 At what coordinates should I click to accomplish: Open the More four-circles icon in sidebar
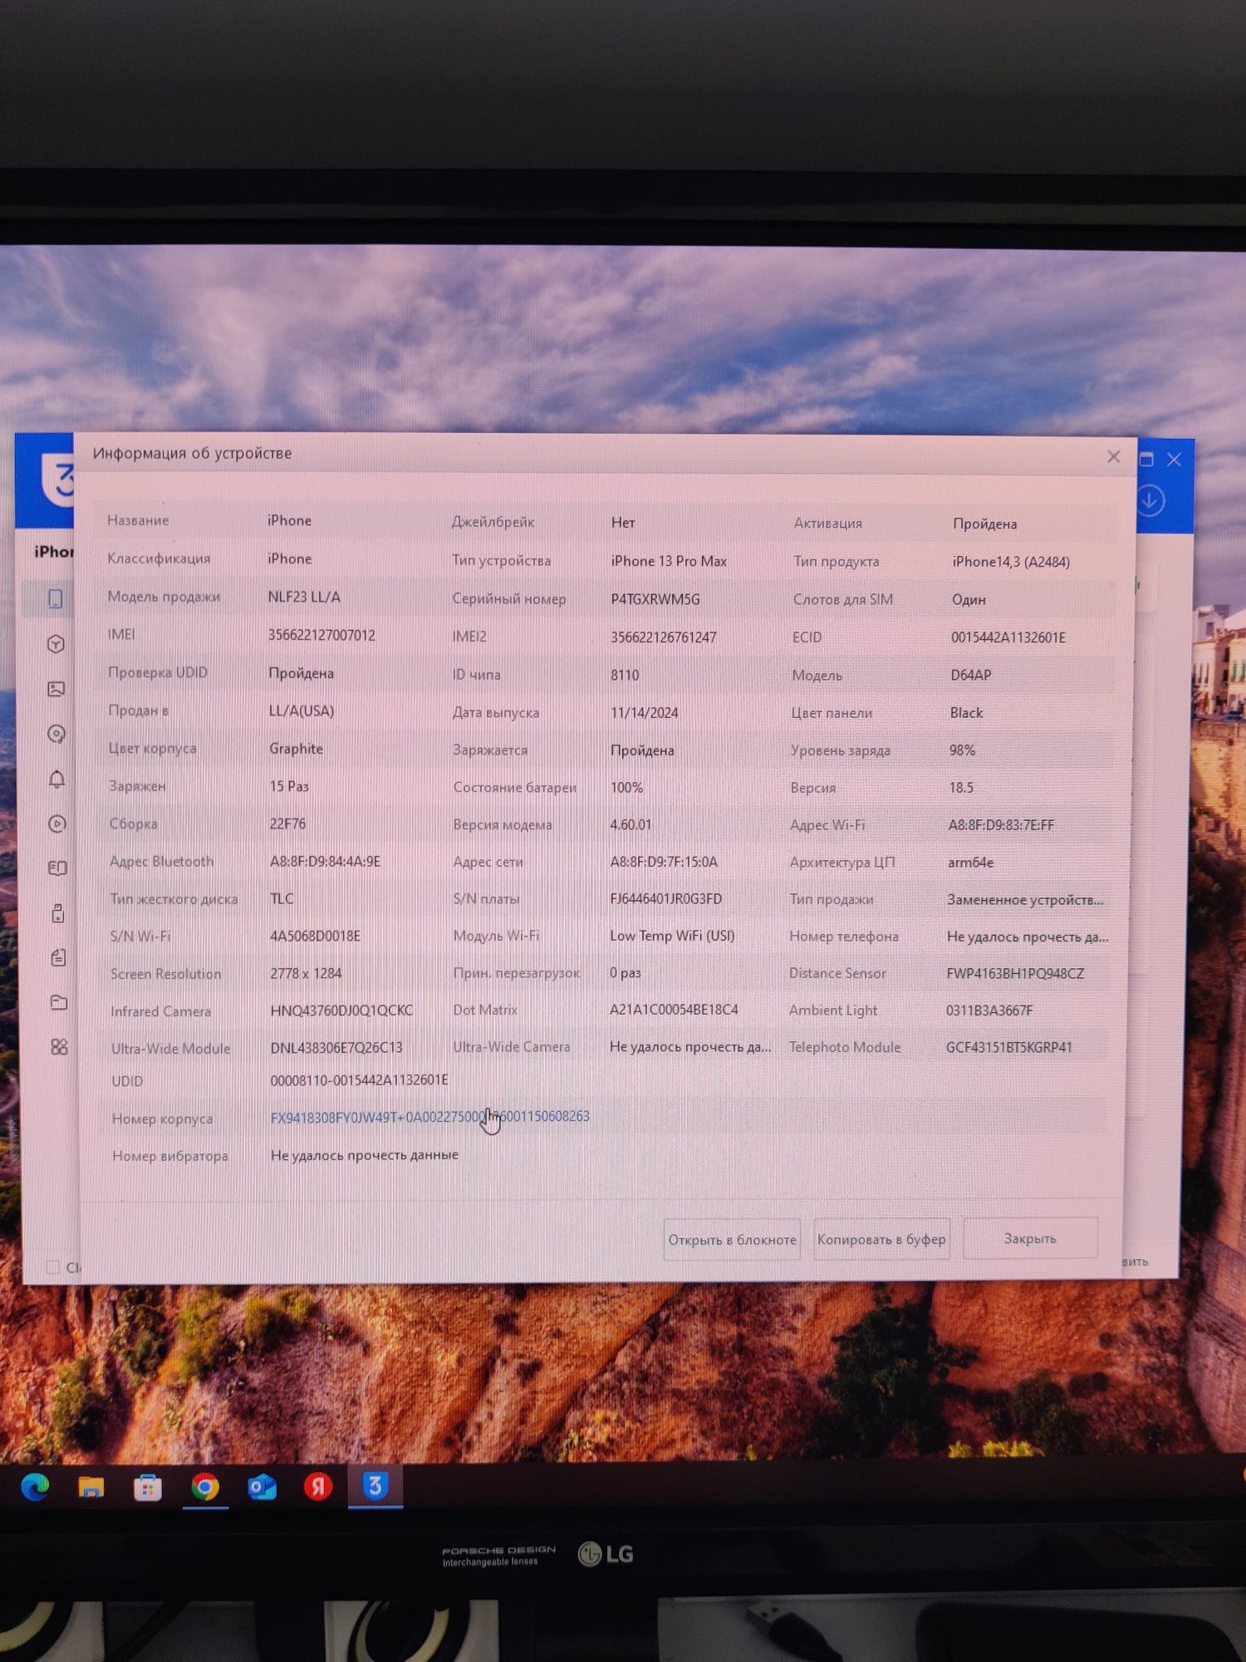coord(59,1047)
